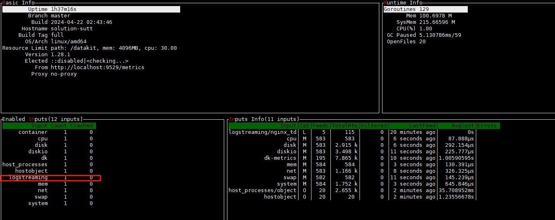Open the http://localhost:9529/metrics URL
The width and height of the screenshot is (555, 220).
pyautogui.click(x=97, y=68)
